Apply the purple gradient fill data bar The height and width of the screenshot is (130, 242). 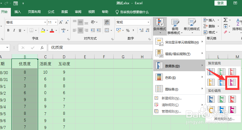click(x=232, y=82)
